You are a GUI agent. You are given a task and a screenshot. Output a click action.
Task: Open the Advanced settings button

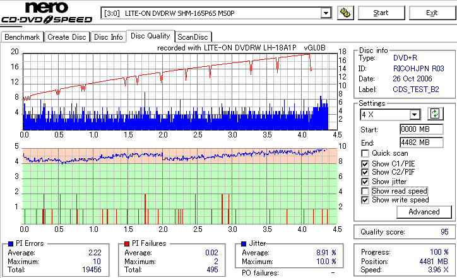point(424,212)
